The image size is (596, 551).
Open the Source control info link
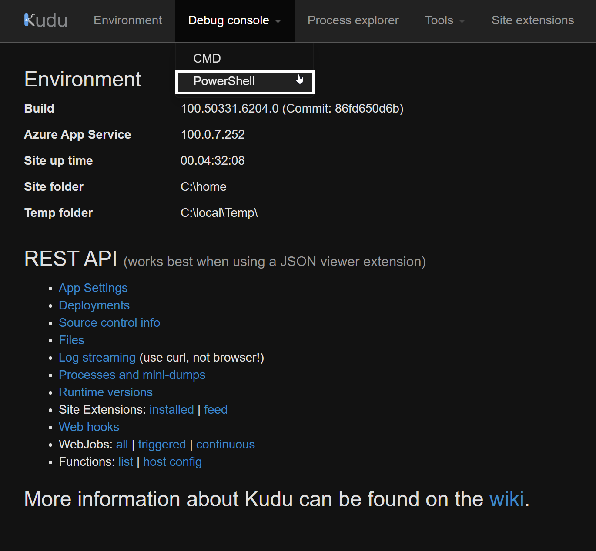pos(109,323)
